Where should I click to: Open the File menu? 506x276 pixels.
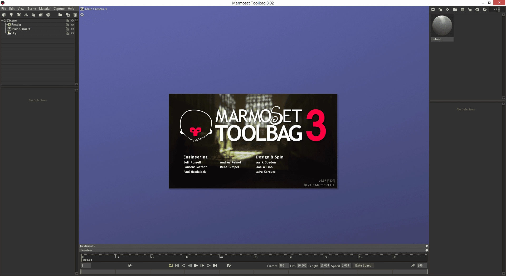point(4,9)
